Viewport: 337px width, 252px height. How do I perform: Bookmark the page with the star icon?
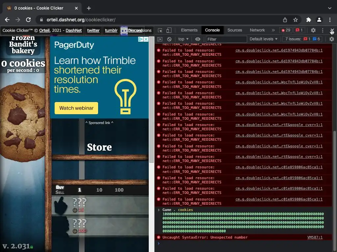296,20
